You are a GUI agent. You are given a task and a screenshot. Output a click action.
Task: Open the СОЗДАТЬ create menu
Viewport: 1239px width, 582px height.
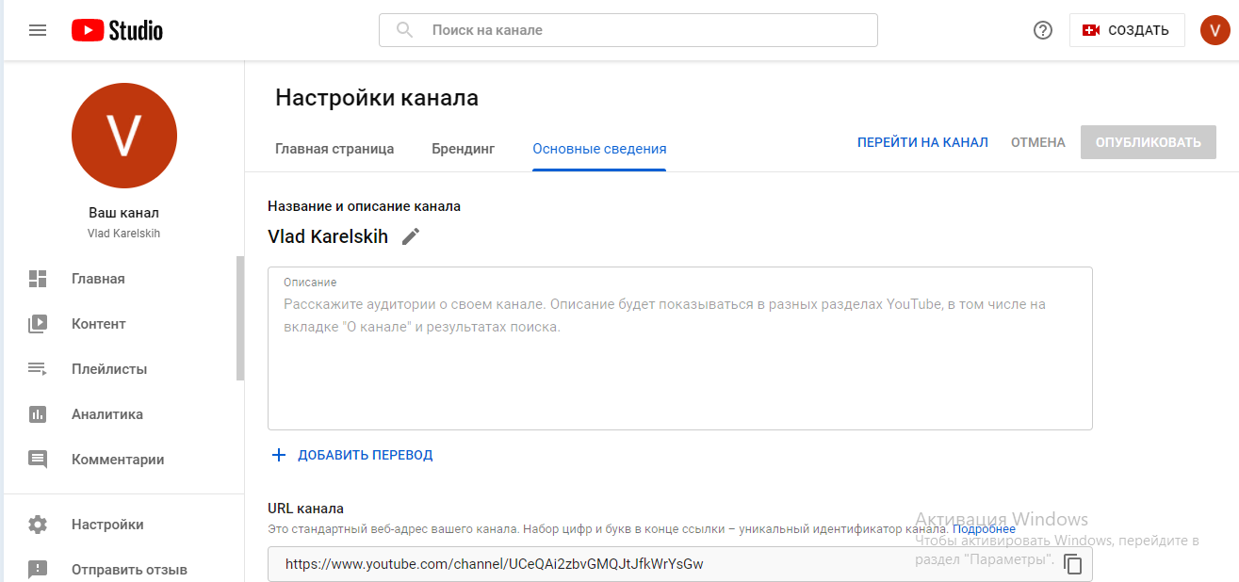point(1127,30)
